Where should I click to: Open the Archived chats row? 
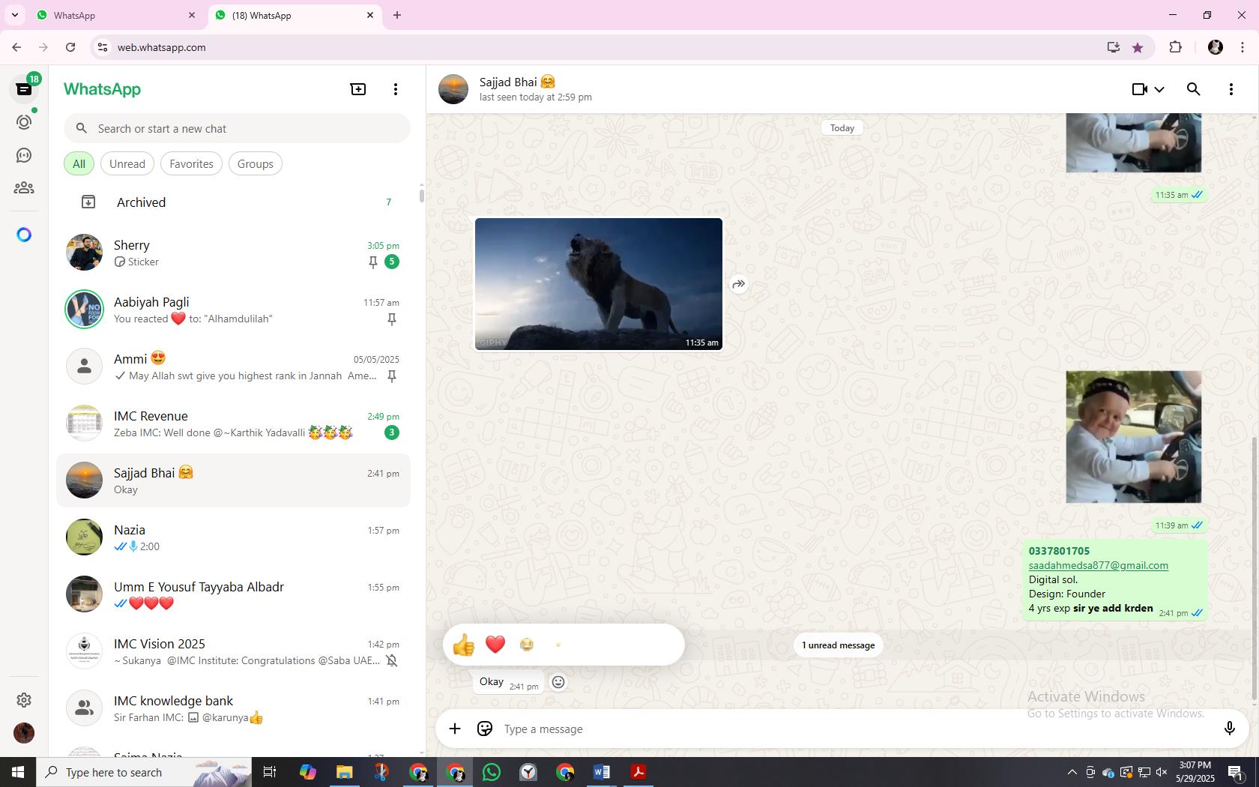coord(233,202)
